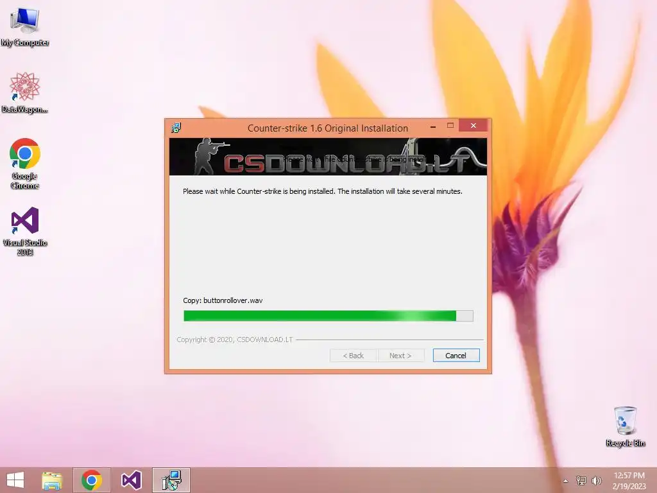657x493 pixels.
Task: Open the Recycle Bin on the desktop
Action: tap(625, 426)
